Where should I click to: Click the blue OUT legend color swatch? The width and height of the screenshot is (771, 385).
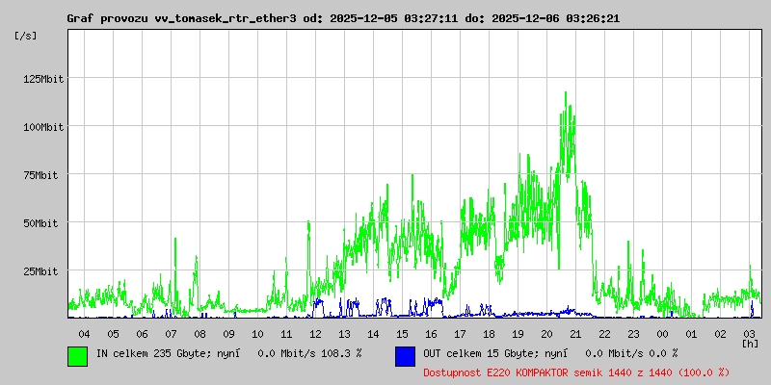pos(405,355)
